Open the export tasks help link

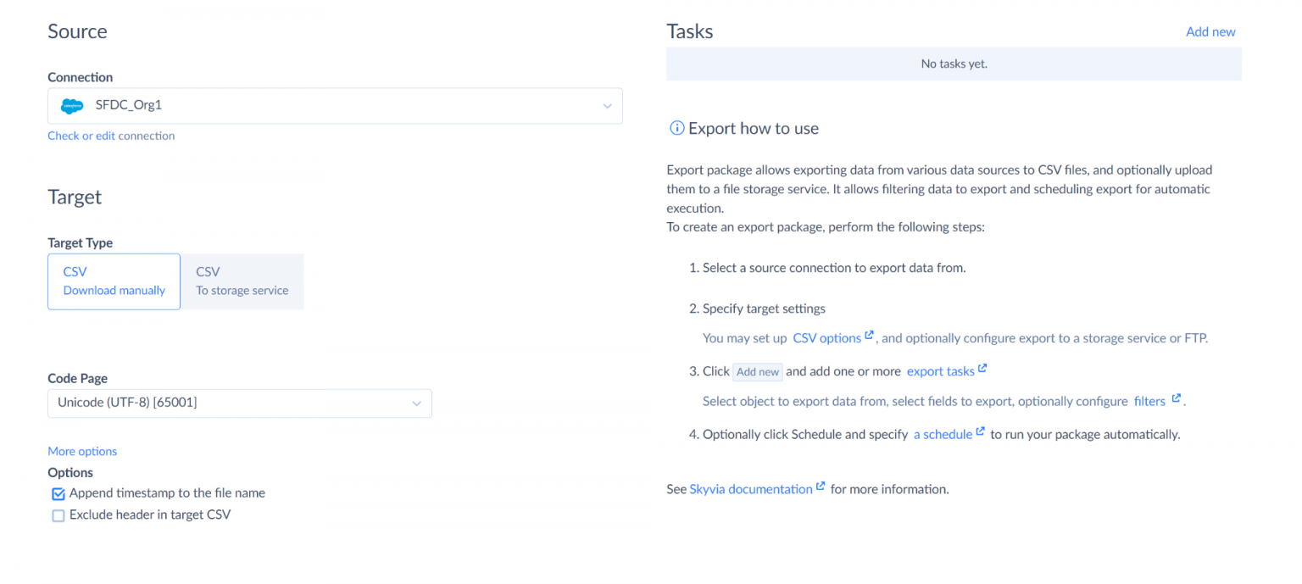(940, 371)
